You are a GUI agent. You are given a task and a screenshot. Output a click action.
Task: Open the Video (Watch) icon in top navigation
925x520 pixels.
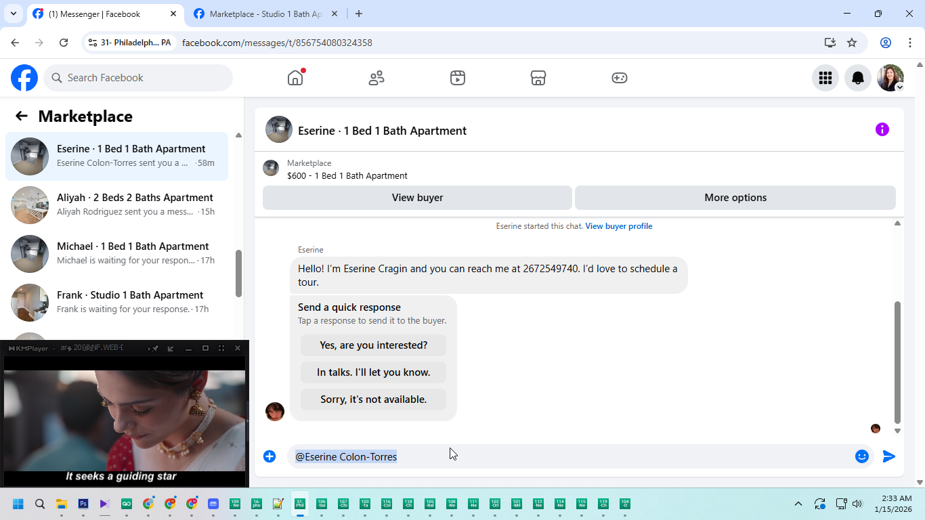click(458, 78)
